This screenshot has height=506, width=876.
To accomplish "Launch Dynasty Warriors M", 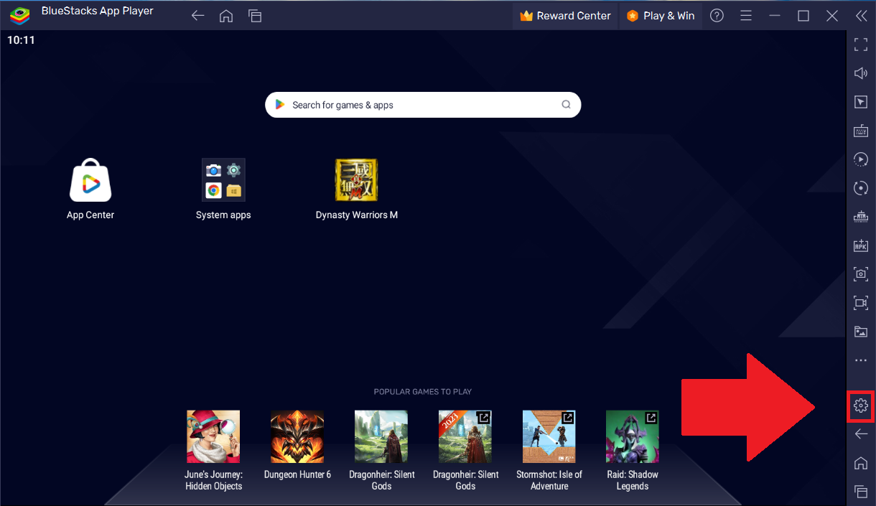I will pyautogui.click(x=356, y=181).
